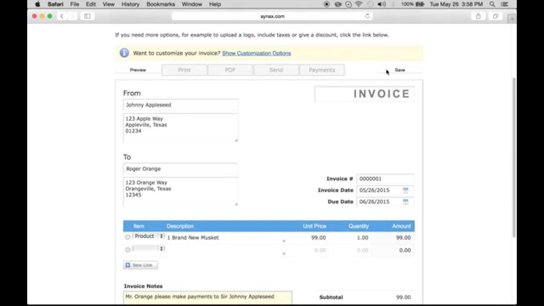
Task: Click the Safari share icon in toolbar
Action: (479, 16)
